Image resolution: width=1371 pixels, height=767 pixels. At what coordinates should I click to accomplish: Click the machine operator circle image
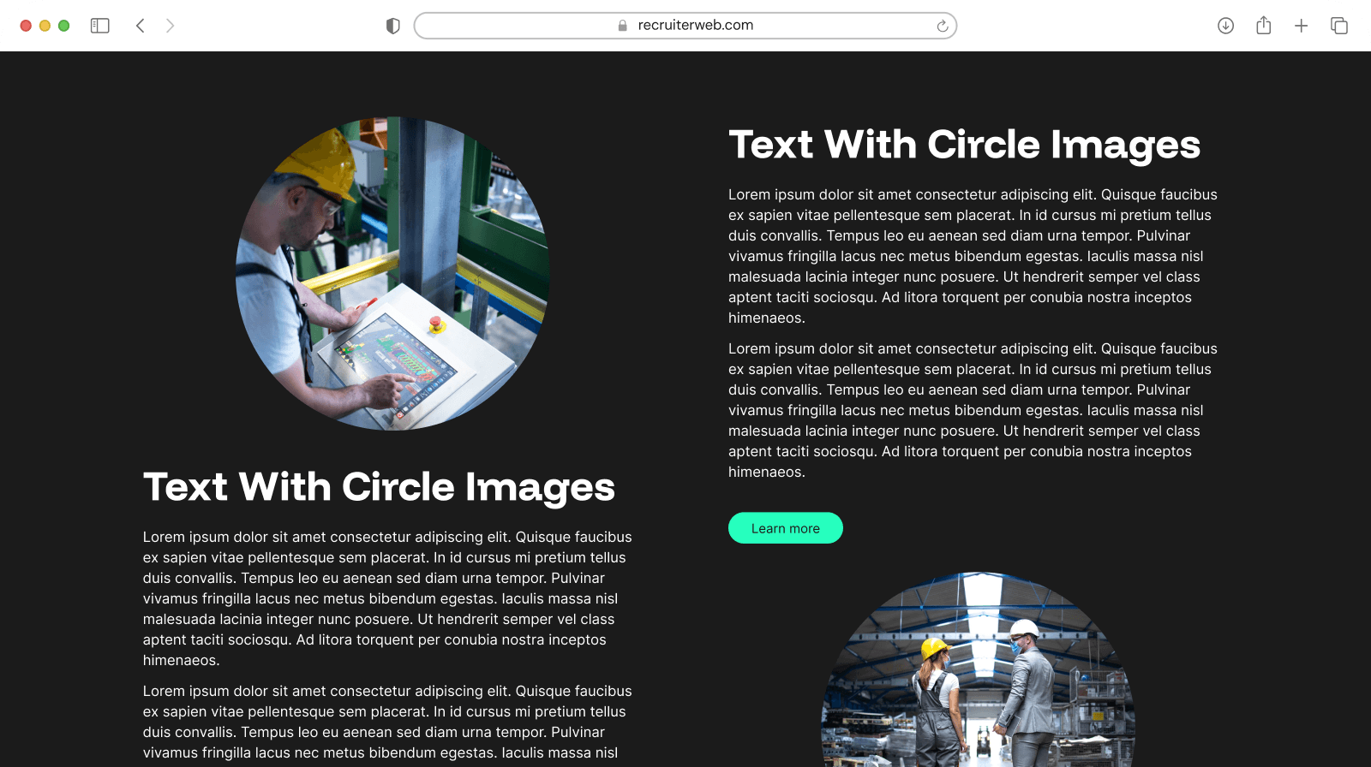click(x=392, y=273)
